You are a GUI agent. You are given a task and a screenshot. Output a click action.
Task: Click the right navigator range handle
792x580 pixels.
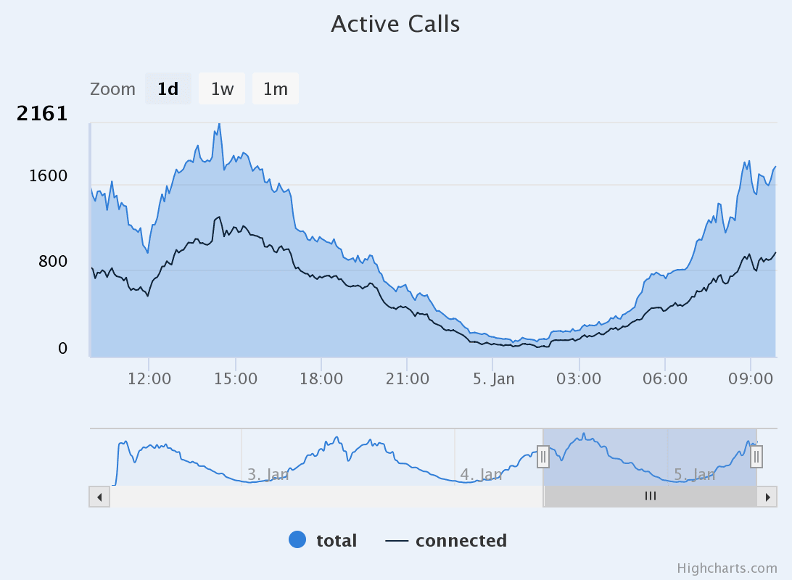tap(756, 457)
